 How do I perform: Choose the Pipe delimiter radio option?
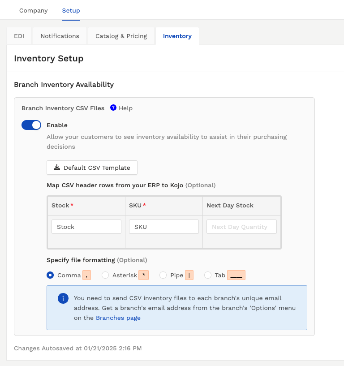[x=163, y=275]
